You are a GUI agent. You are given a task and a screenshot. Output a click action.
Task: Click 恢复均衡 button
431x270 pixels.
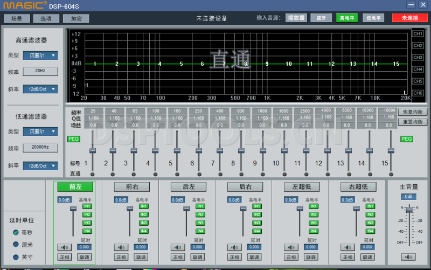coord(413,112)
